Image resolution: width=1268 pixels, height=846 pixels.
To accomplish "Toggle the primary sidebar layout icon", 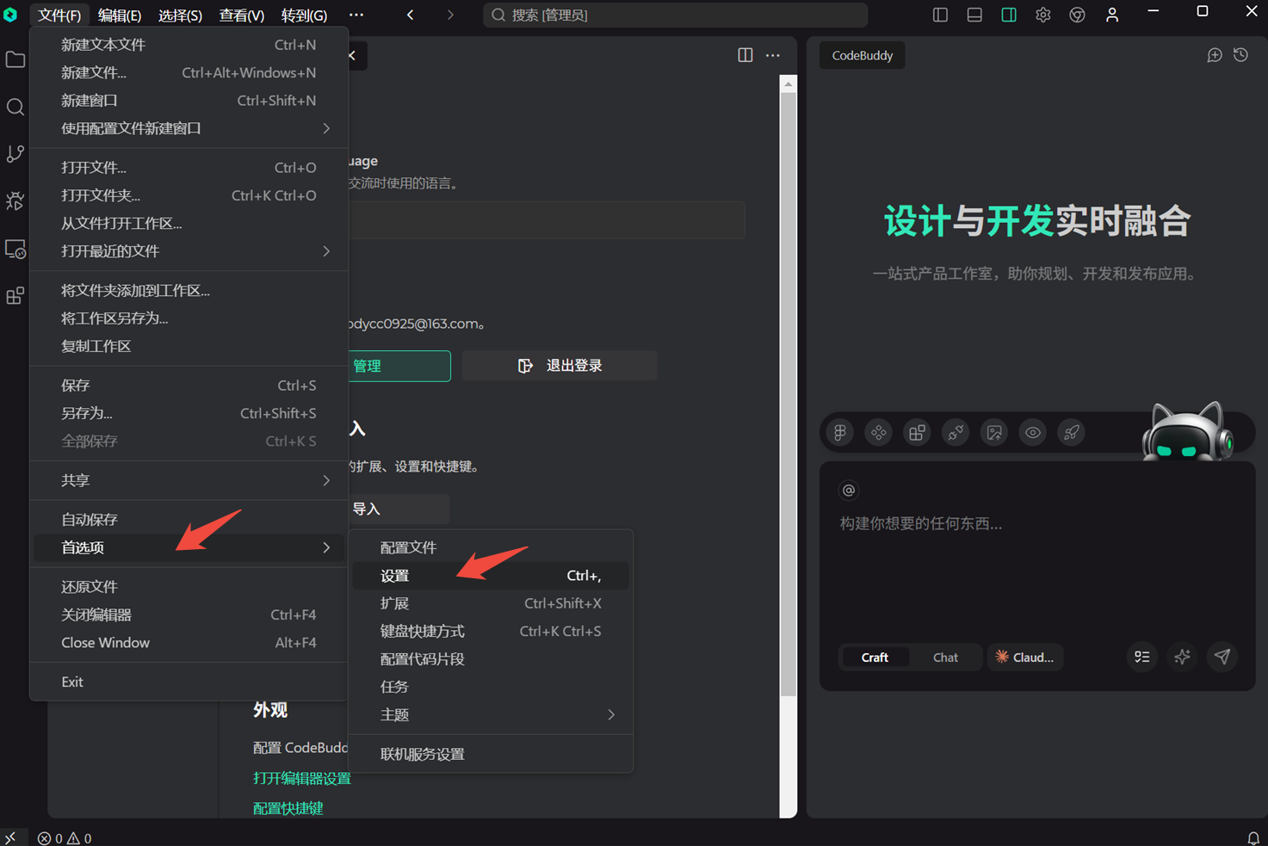I will coord(940,15).
